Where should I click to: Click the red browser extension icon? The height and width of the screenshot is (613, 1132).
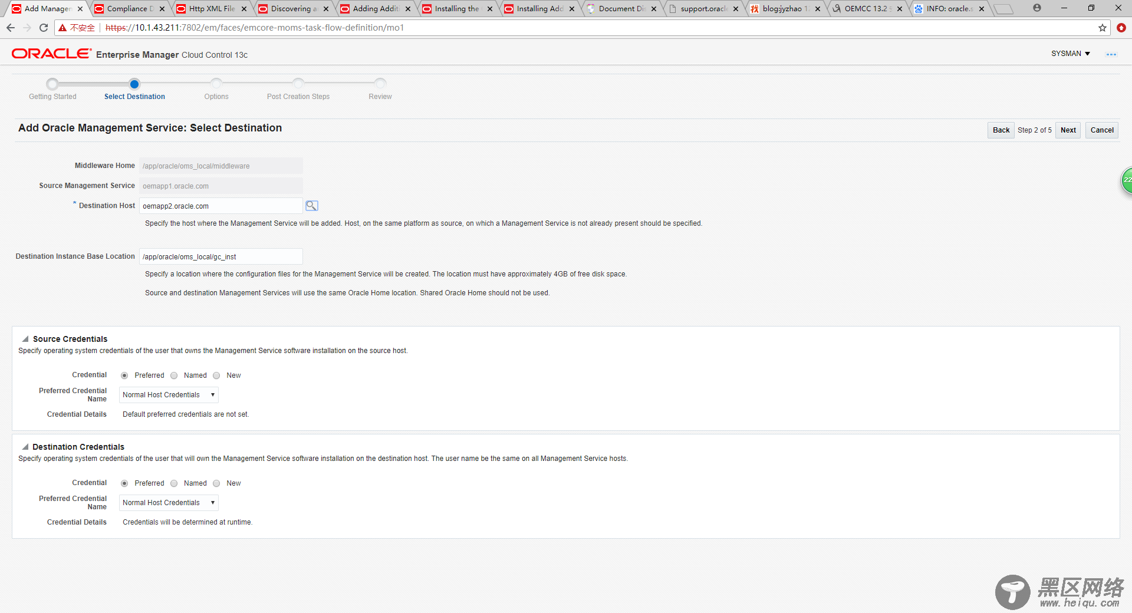tap(1121, 28)
